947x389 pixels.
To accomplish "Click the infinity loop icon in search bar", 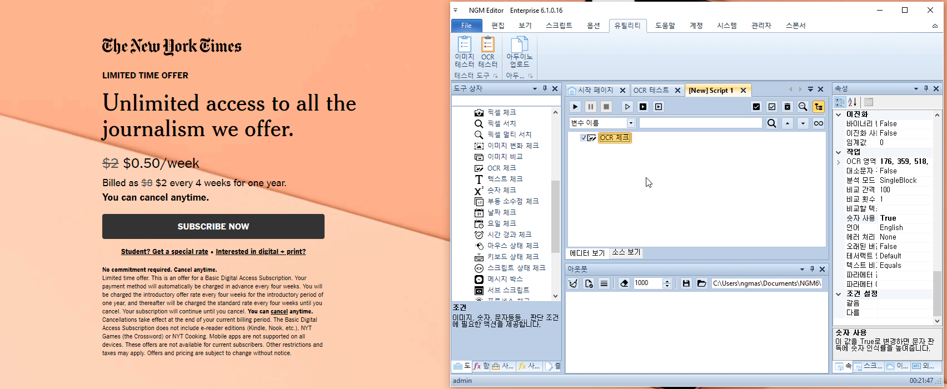I will click(819, 123).
